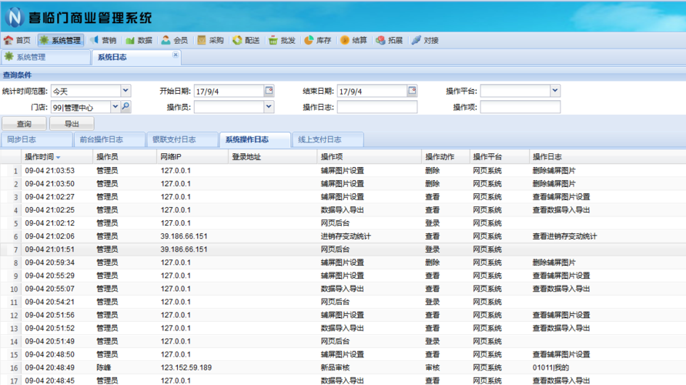This screenshot has width=686, height=385.
Task: Focus the 操作项 filter field
Action: [520, 107]
